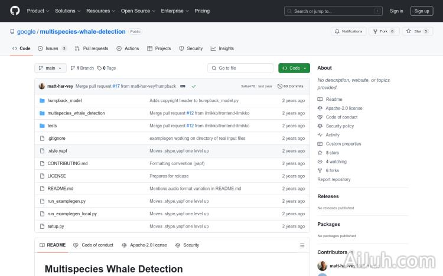This screenshot has height=276, width=443.
Task: Open README.md in file list
Action: pos(60,189)
